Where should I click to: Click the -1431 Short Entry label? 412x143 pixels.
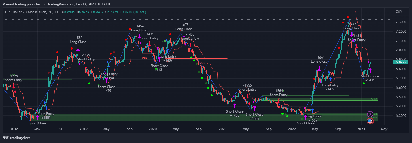[150, 36]
